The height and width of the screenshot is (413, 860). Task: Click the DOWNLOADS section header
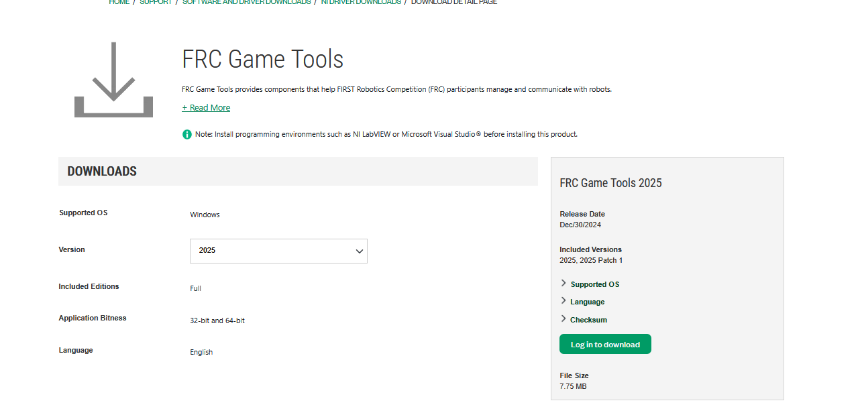(102, 172)
